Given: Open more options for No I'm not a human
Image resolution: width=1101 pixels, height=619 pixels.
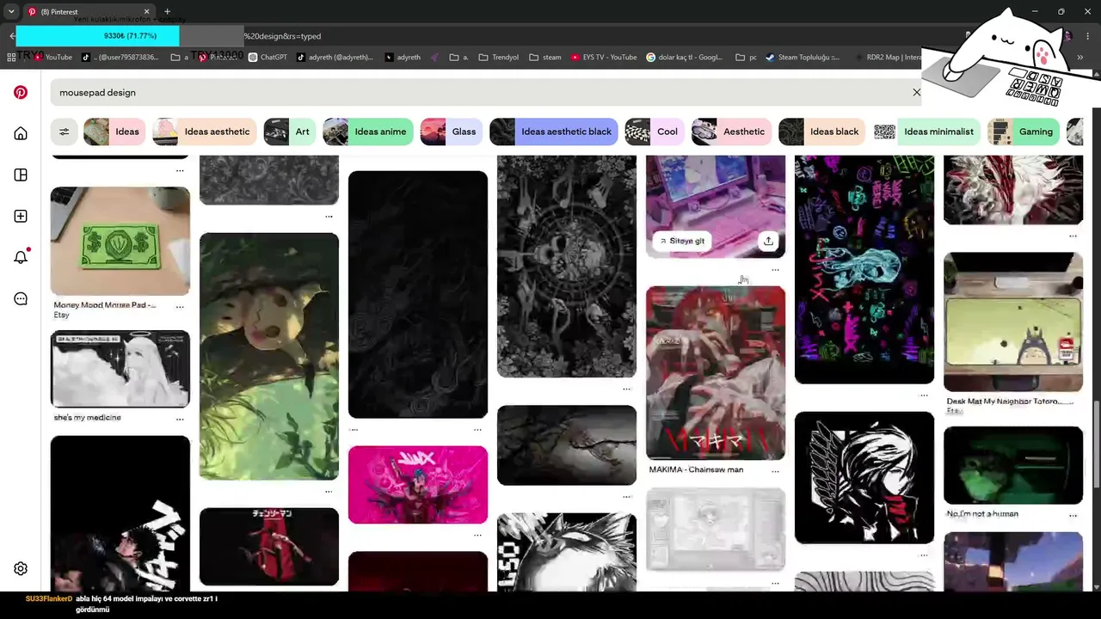Looking at the screenshot, I should point(1073,515).
